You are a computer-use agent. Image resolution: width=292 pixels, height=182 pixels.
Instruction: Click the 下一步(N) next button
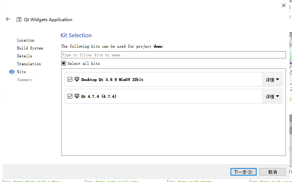click(243, 172)
